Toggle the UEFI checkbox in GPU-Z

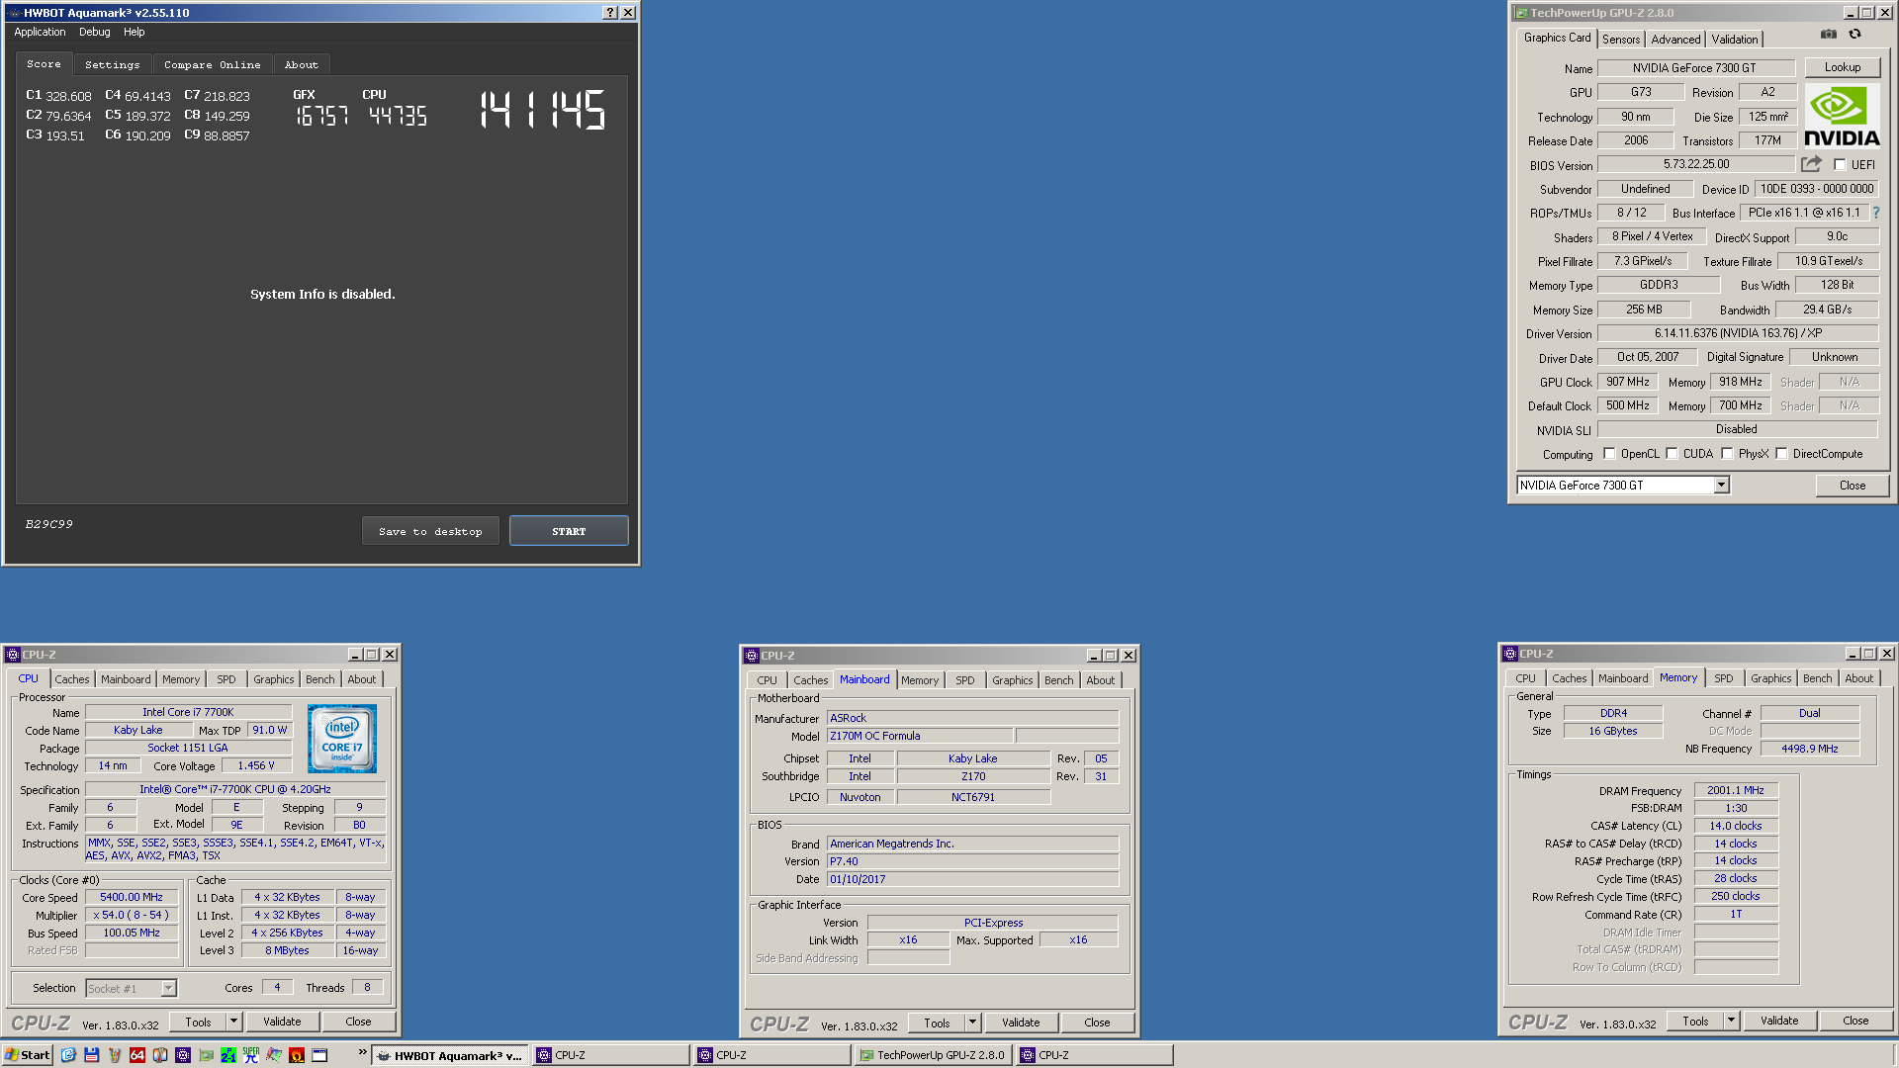(x=1840, y=165)
